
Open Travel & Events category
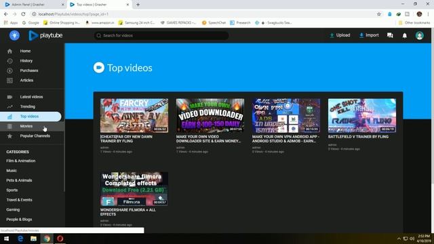point(19,200)
